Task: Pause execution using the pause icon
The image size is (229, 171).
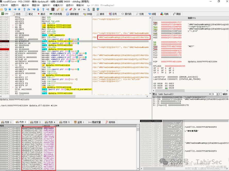Action: (x=19, y=9)
